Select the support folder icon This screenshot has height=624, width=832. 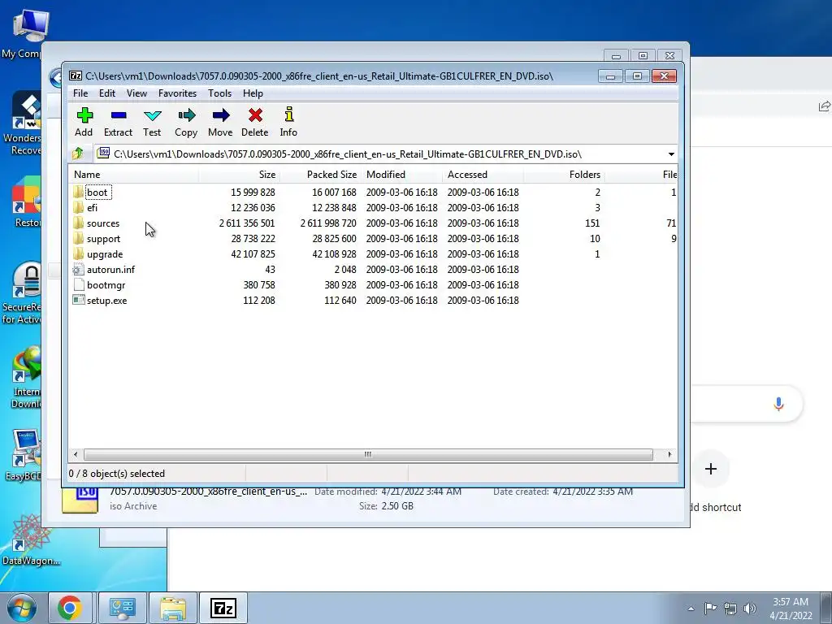79,238
